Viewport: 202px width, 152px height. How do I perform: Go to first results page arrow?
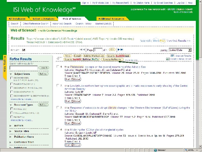(81, 50)
